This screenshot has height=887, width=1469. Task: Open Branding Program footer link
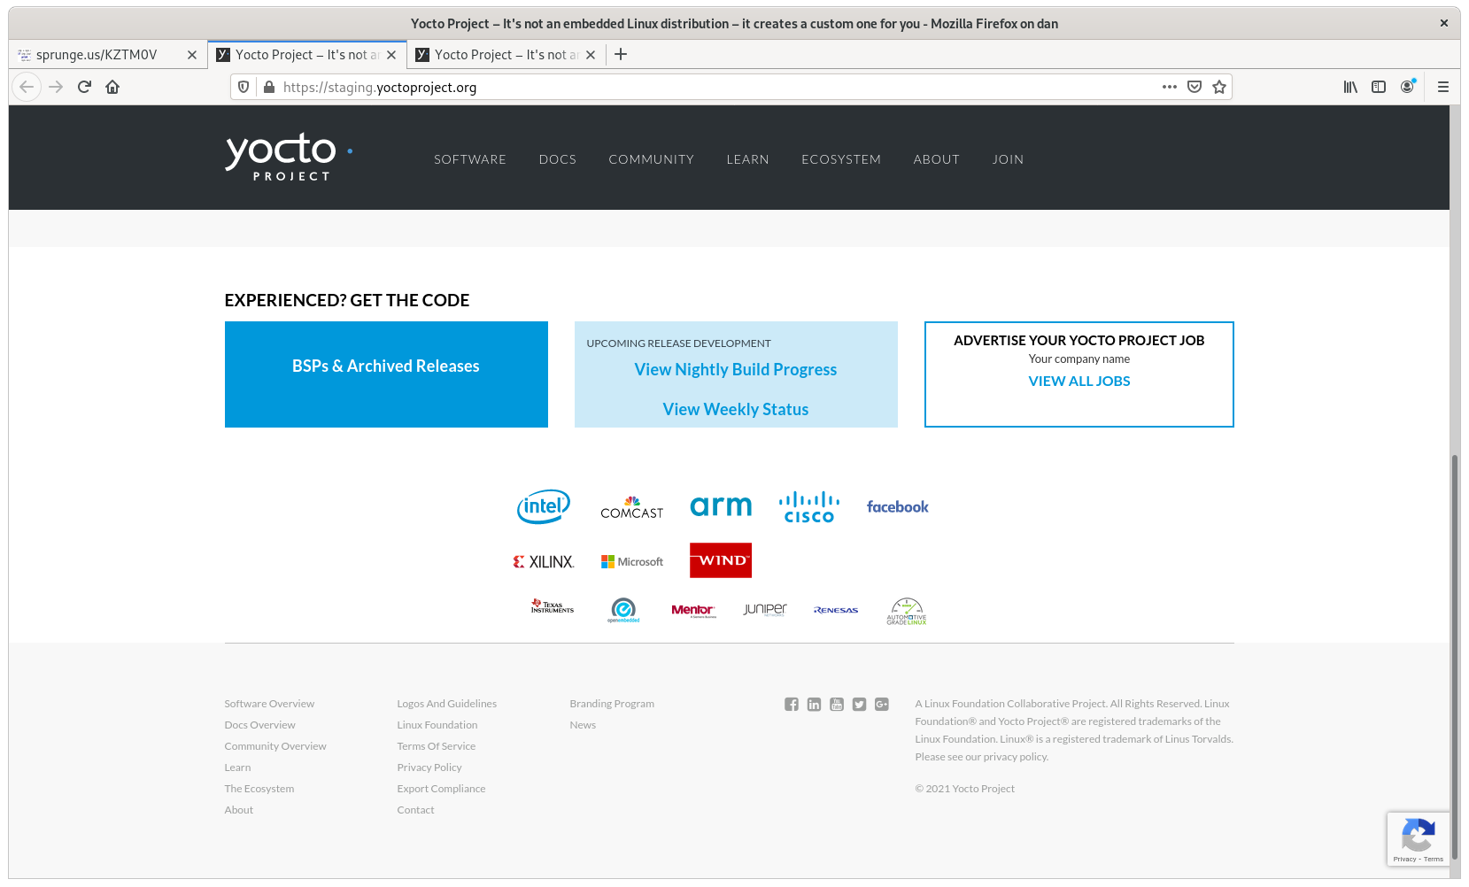[612, 704]
